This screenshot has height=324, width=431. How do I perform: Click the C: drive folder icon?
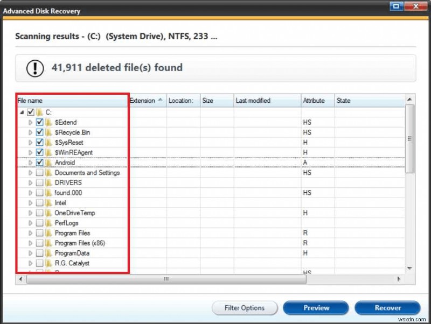pos(40,112)
